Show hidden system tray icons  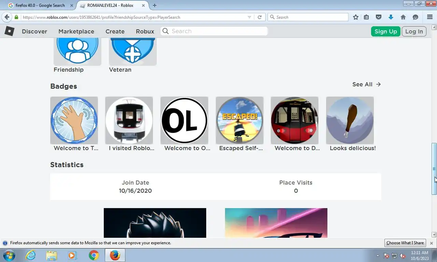378,256
